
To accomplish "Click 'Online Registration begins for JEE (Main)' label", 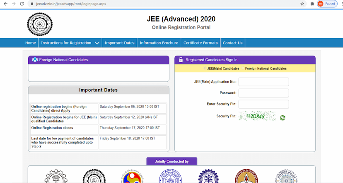I will click(x=64, y=119).
